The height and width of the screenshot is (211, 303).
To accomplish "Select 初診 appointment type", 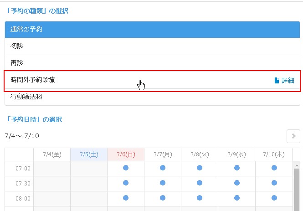I will (x=152, y=46).
